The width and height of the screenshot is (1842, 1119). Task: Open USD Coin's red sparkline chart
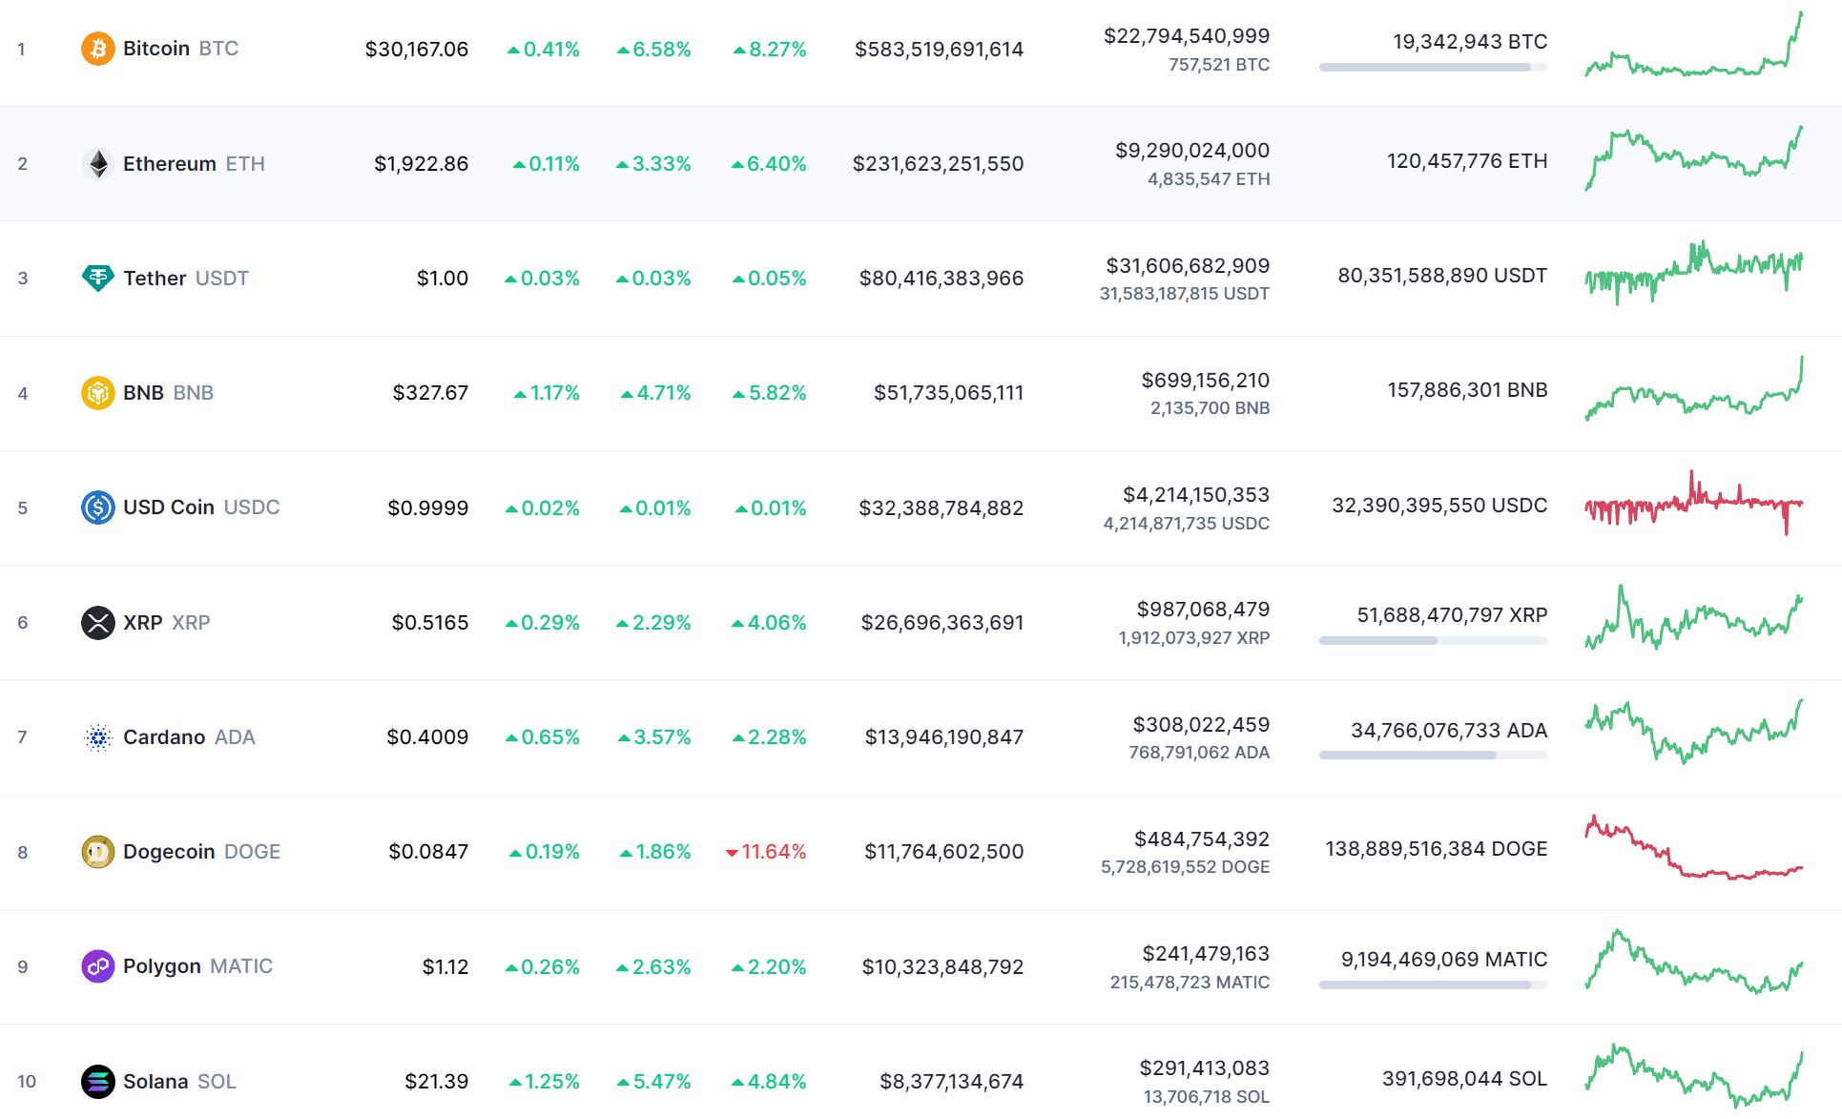(x=1693, y=504)
